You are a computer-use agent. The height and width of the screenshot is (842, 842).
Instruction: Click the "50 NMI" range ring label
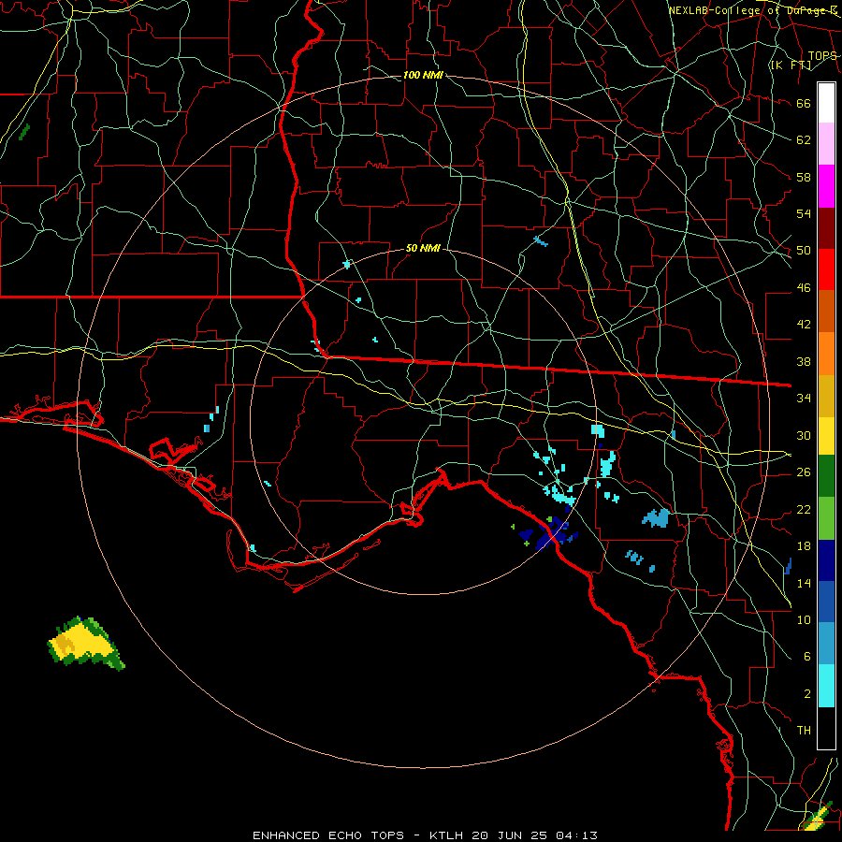point(423,248)
